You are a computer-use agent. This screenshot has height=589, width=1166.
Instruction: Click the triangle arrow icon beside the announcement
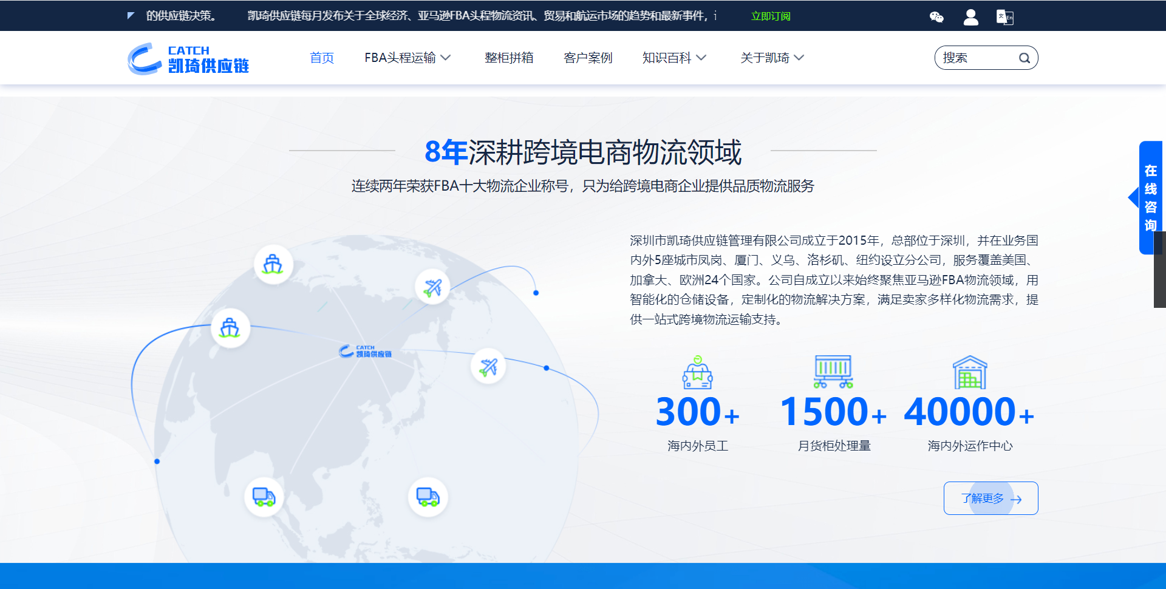tap(131, 16)
